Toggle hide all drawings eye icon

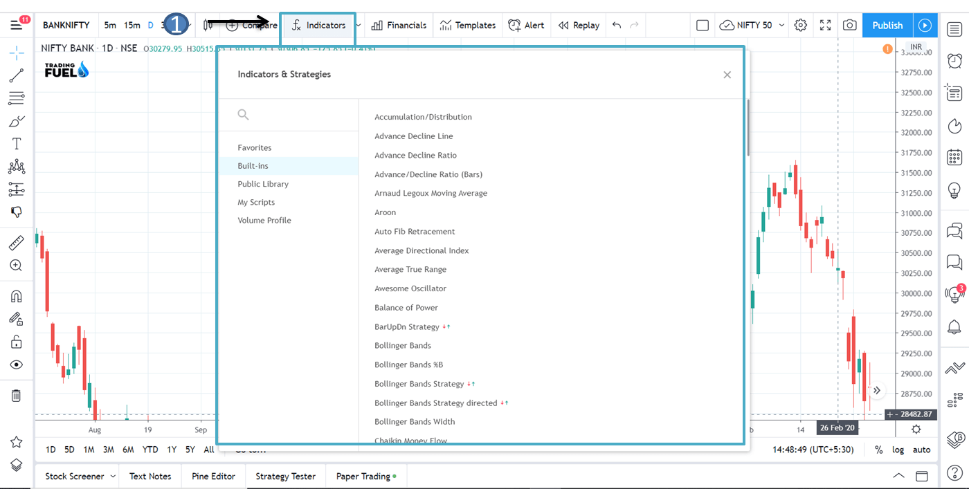17,365
